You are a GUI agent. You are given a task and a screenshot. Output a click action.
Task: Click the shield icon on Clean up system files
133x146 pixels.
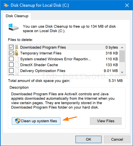click(x=18, y=121)
